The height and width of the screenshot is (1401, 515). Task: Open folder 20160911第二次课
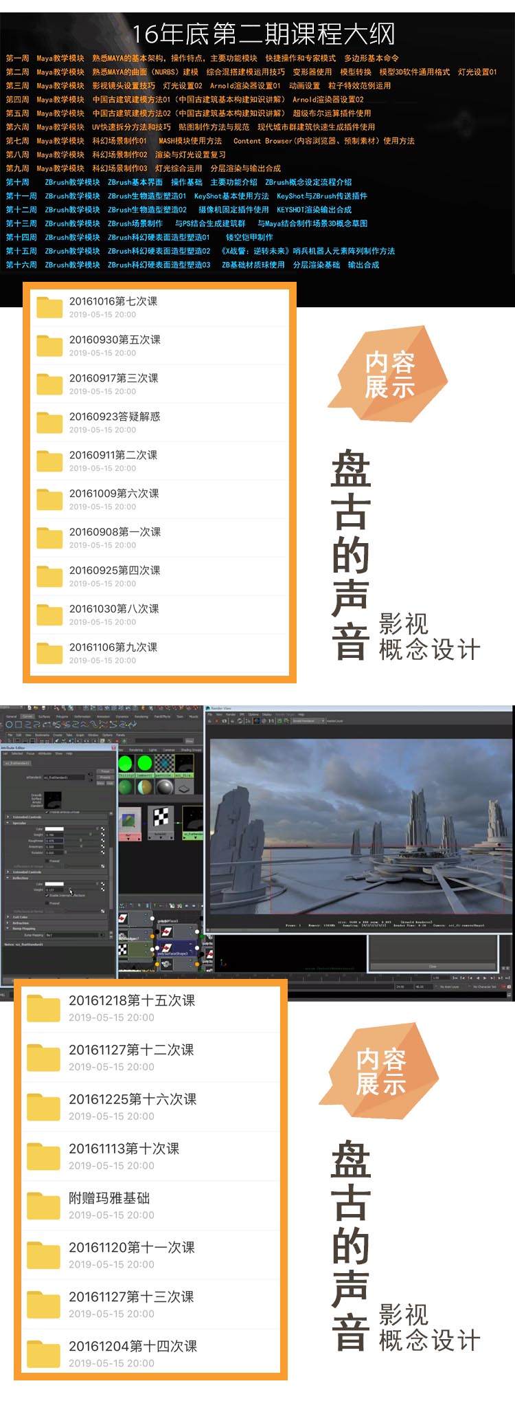click(159, 461)
